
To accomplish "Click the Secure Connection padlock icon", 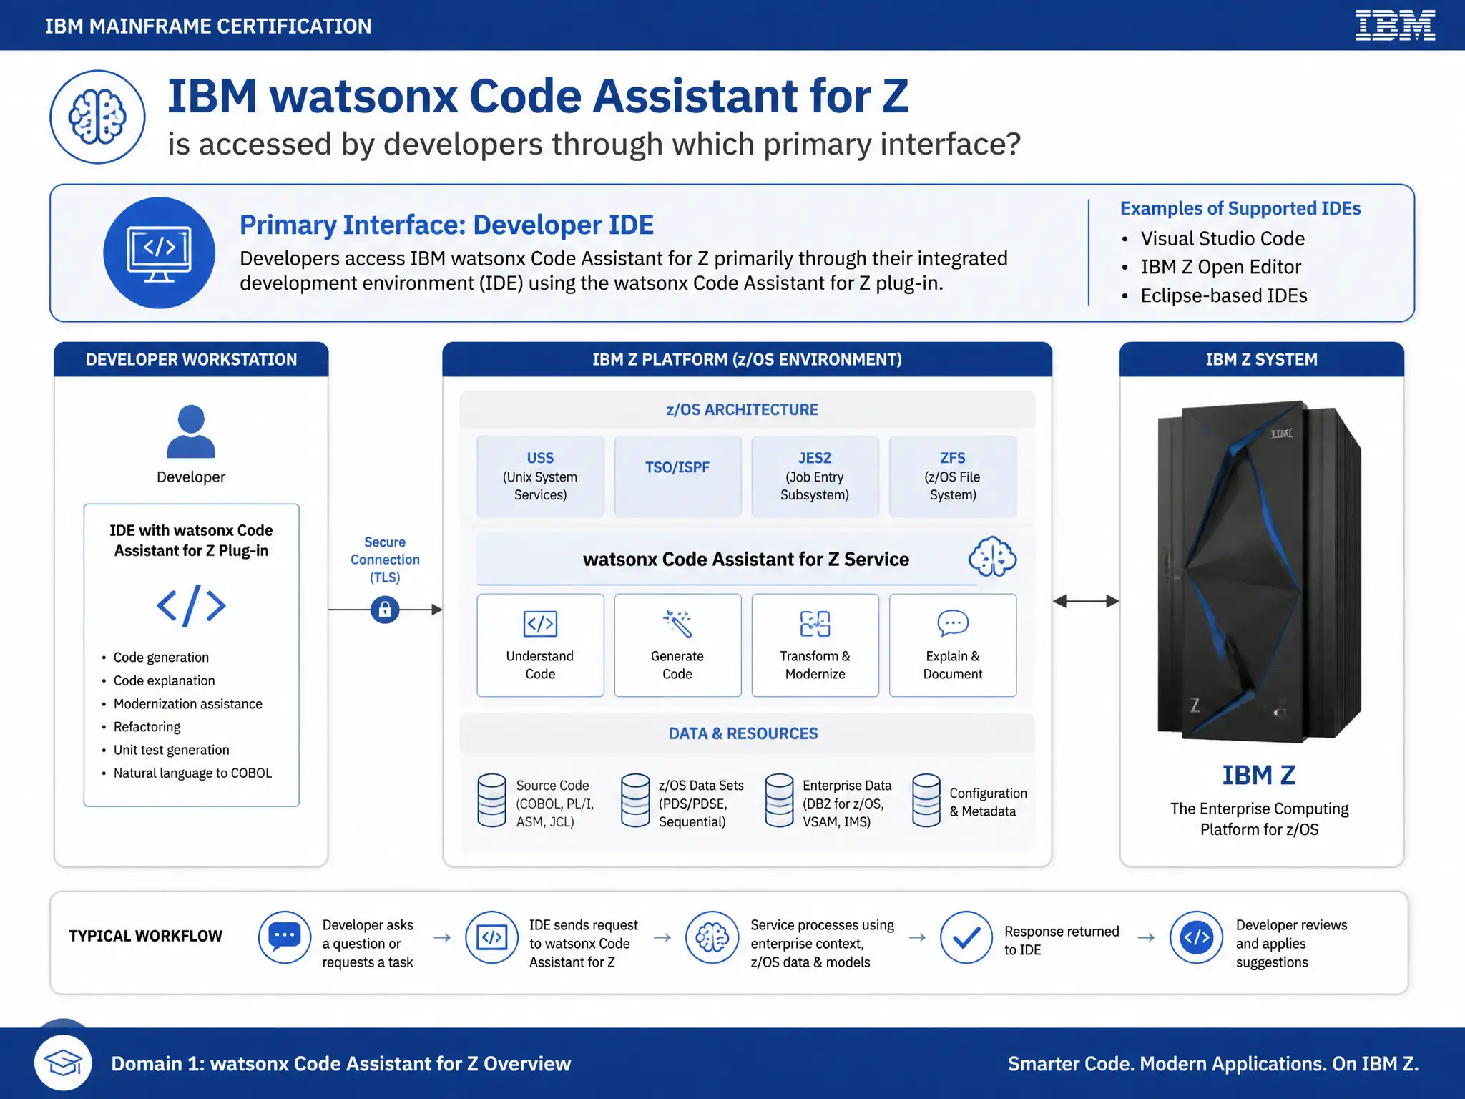I will pyautogui.click(x=385, y=610).
